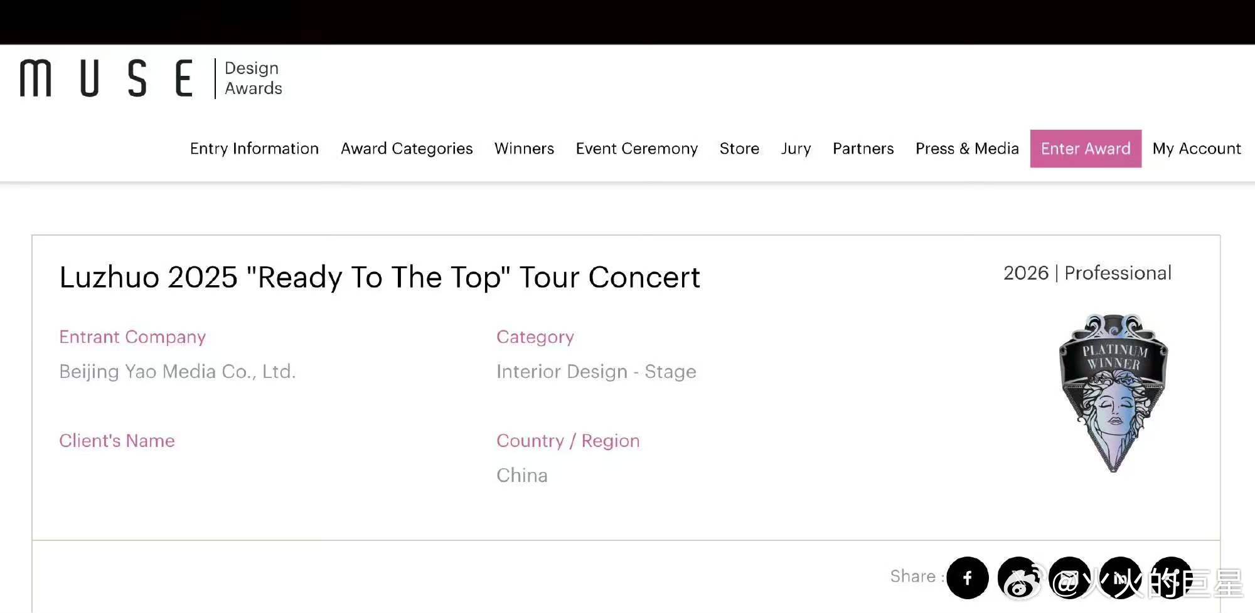
Task: Click the Interior Design - Stage category text
Action: pos(596,372)
